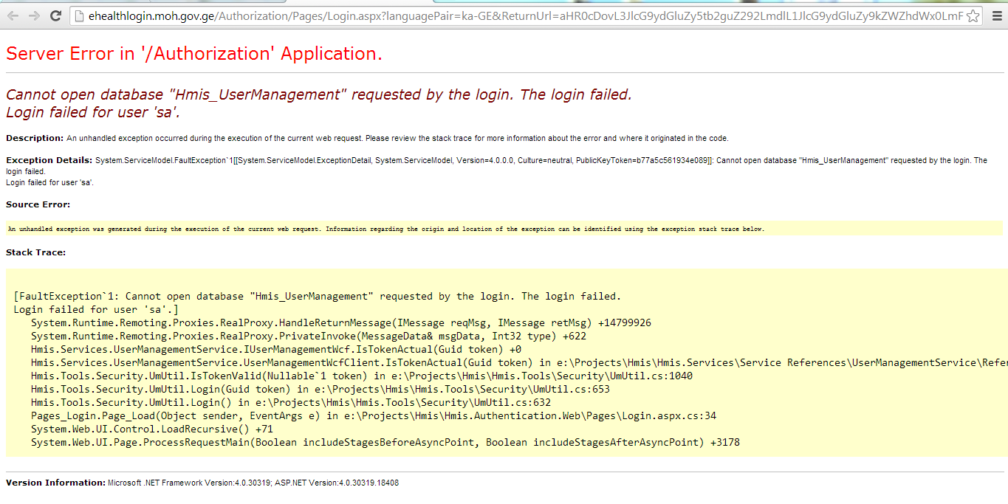Click the browser Back arrow
Screen dimensions: 1008x504
point(13,15)
